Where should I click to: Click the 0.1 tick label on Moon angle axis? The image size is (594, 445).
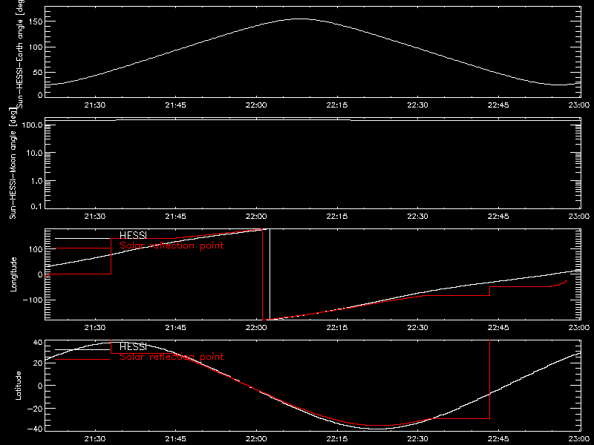[x=36, y=206]
